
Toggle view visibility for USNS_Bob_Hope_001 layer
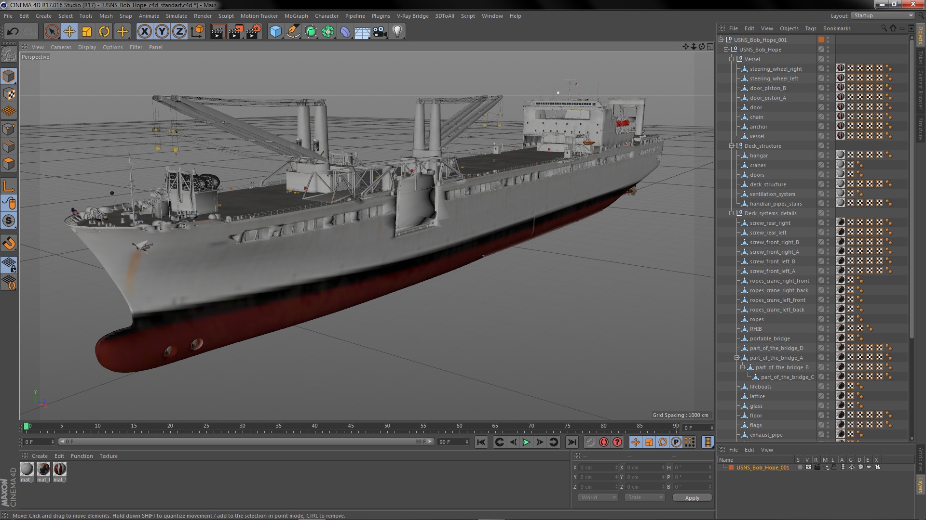(808, 467)
